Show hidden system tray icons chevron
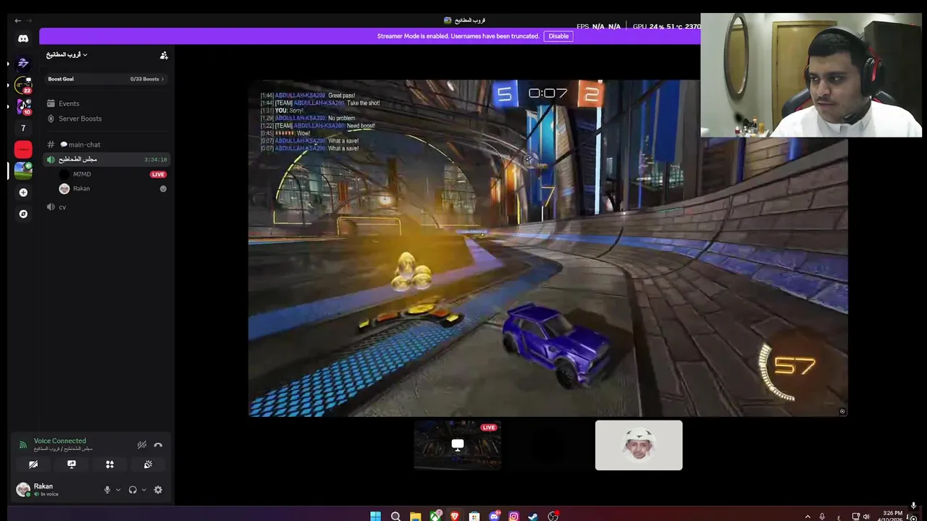The height and width of the screenshot is (521, 927). [808, 516]
